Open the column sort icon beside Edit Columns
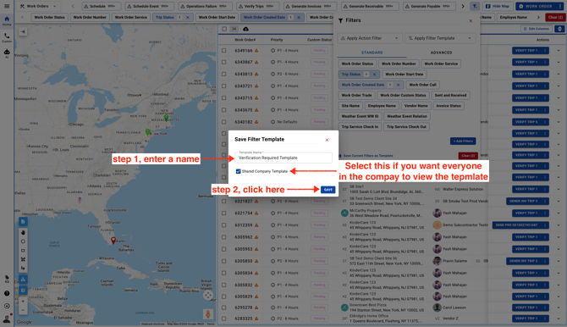This screenshot has width=567, height=327. click(559, 29)
